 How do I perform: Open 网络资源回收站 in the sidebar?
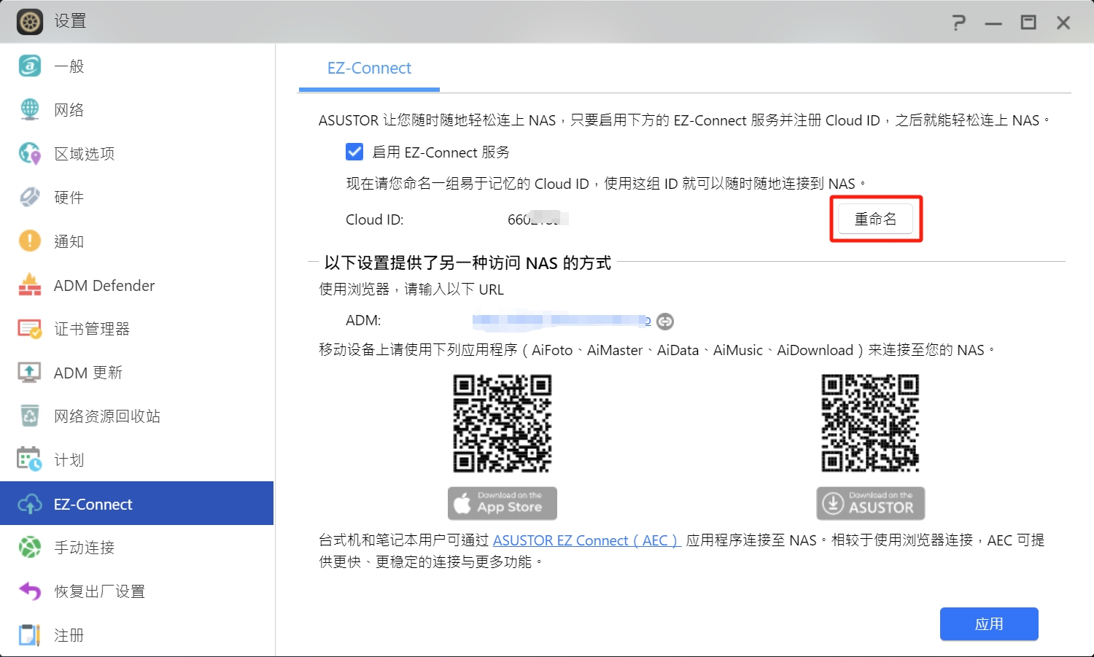137,416
